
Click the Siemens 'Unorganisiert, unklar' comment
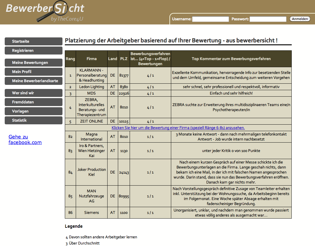tap(231, 213)
